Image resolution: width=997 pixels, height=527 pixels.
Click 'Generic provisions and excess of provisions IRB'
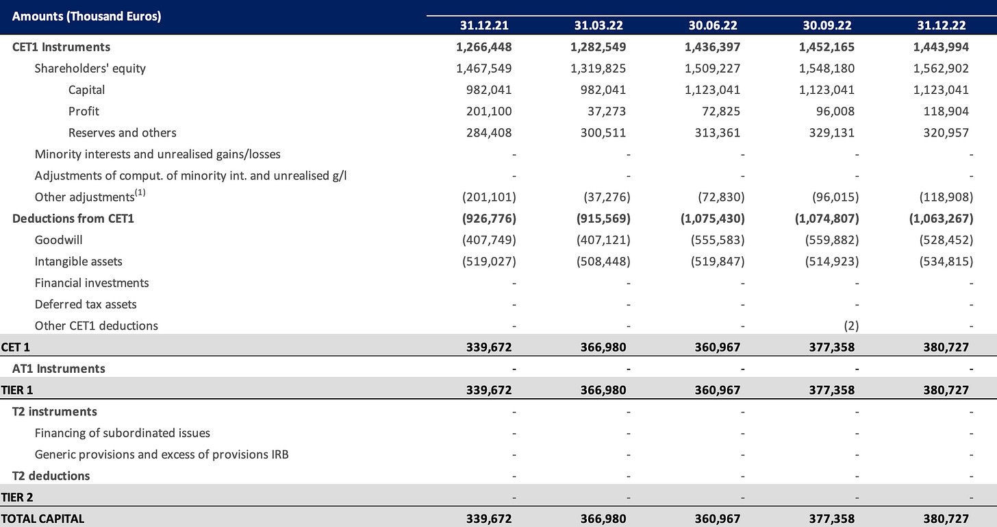point(162,454)
